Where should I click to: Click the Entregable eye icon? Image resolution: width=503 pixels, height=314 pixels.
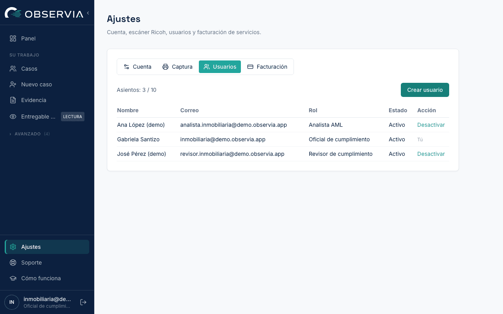13,117
